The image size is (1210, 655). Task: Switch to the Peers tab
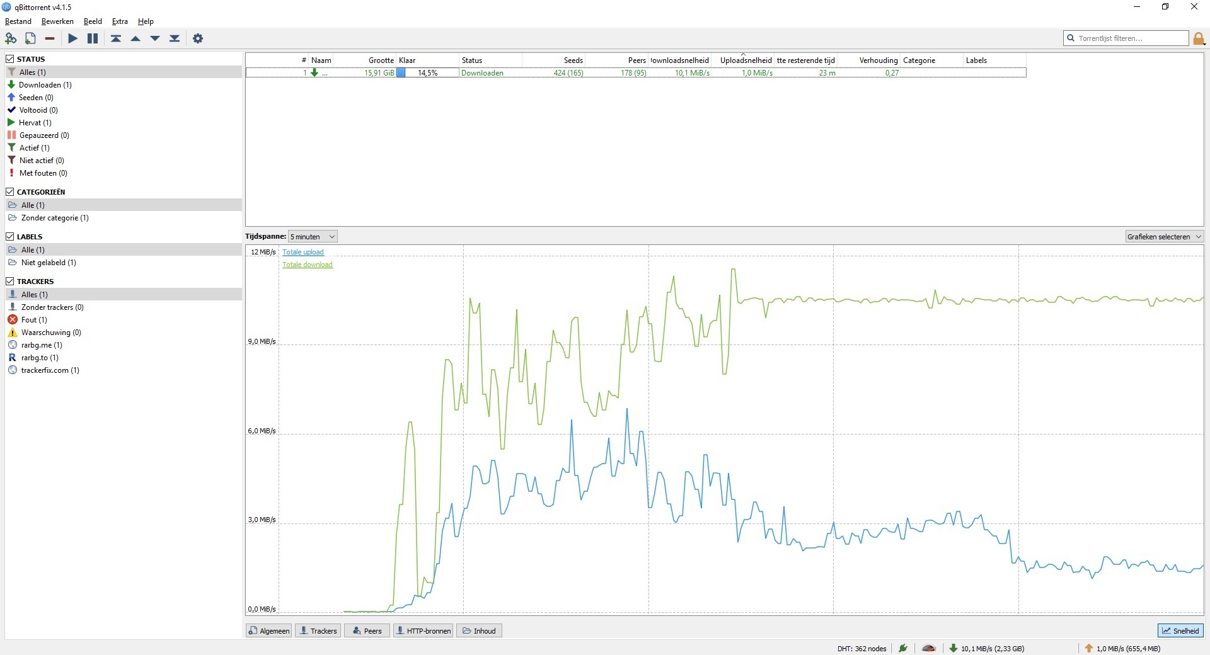point(367,630)
